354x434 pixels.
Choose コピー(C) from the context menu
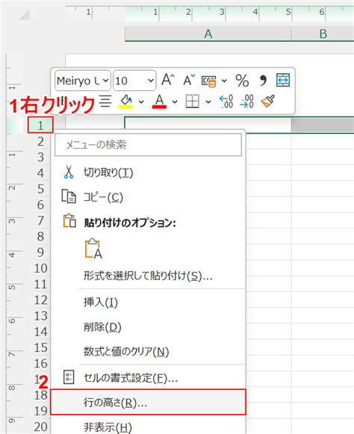[x=148, y=197]
